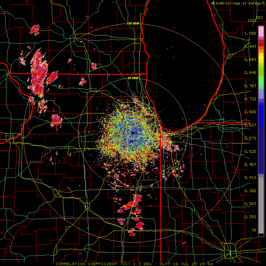Click the 0.573 legend value
This screenshot has width=266, height=266.
(250, 138)
